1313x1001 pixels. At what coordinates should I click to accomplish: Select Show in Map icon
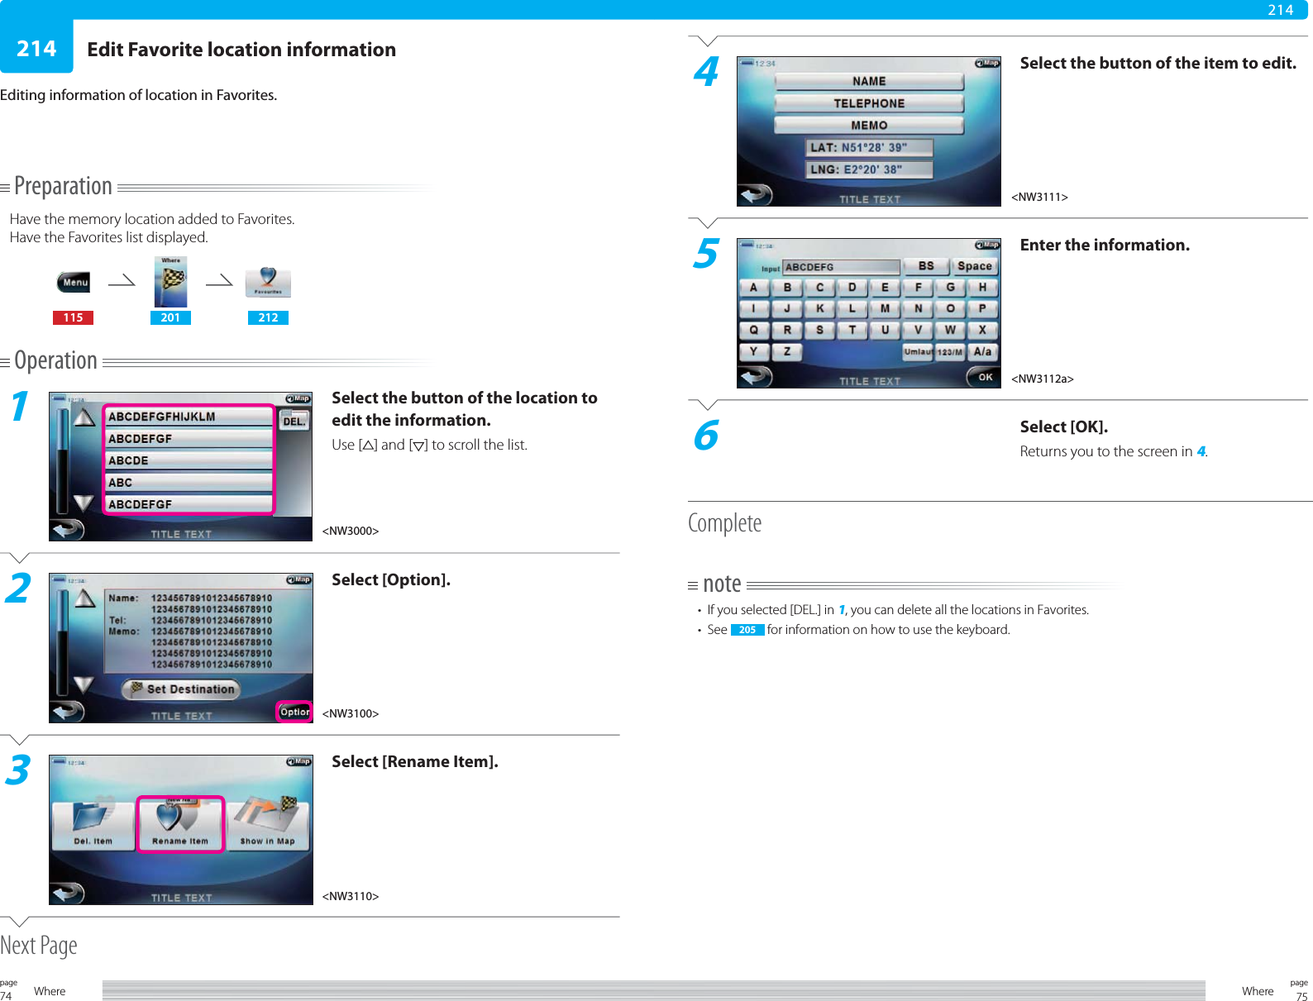point(268,824)
